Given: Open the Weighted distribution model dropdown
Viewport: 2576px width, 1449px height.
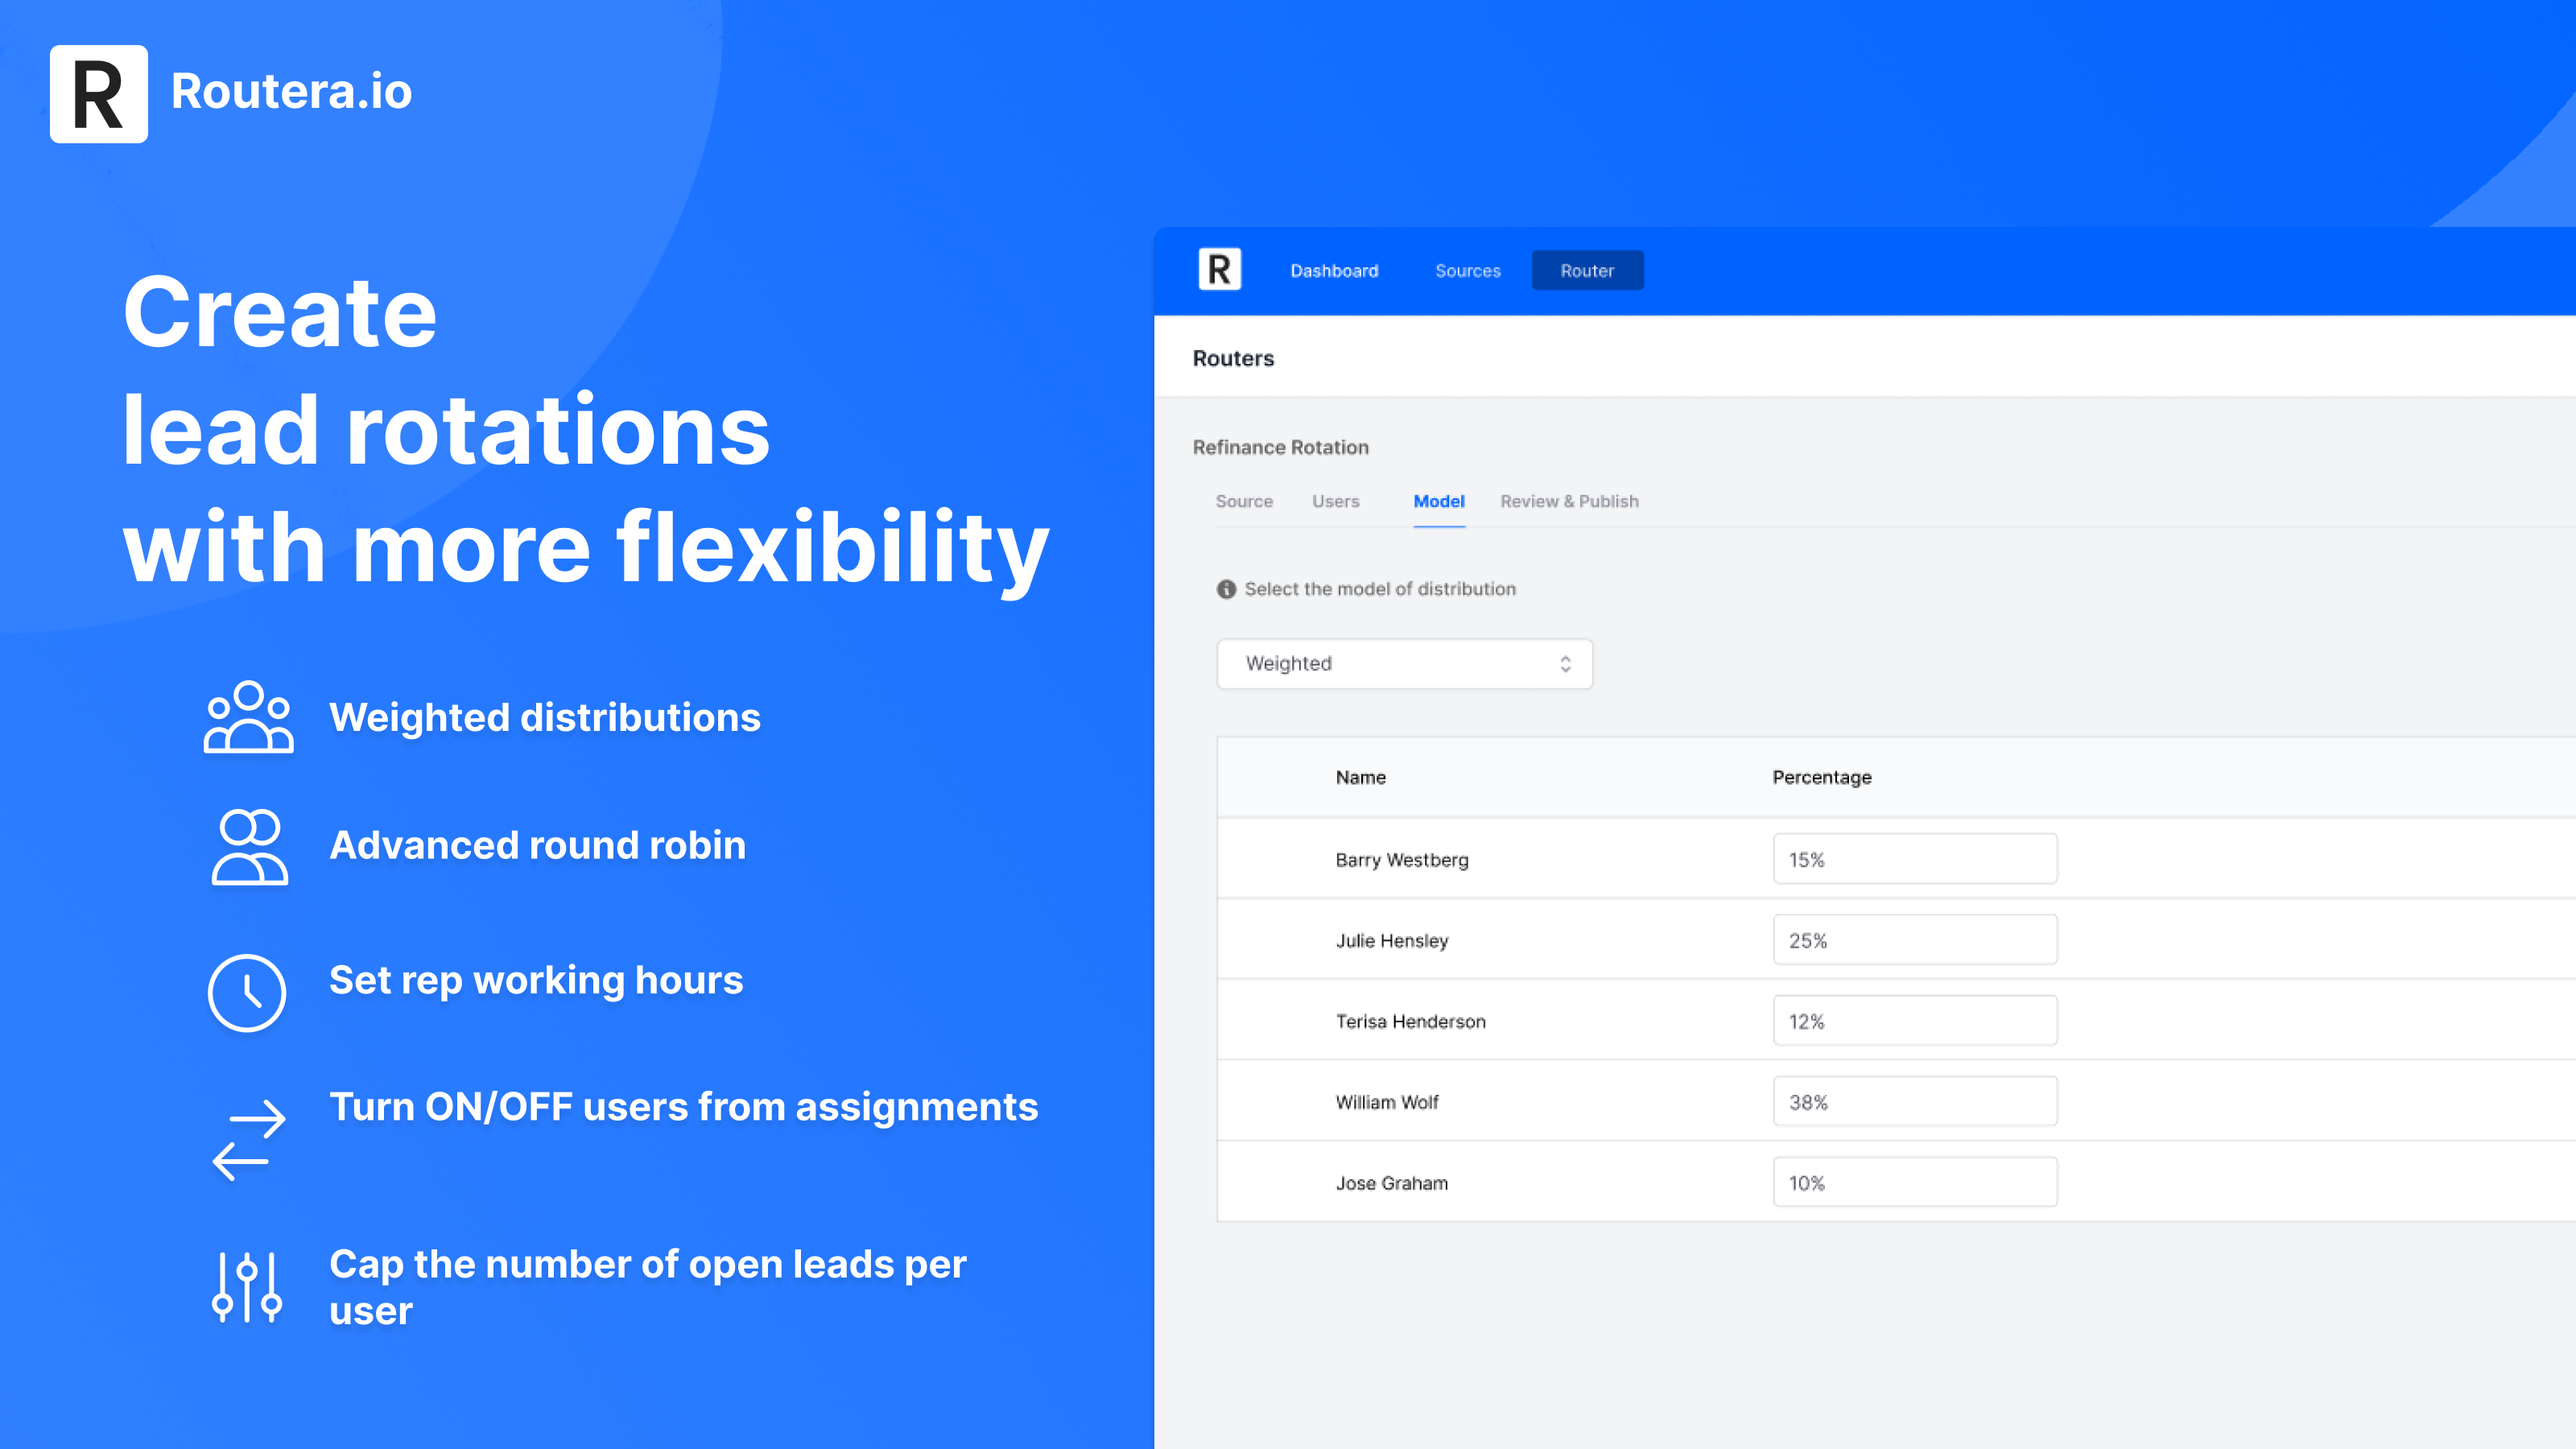Looking at the screenshot, I should (x=1403, y=662).
